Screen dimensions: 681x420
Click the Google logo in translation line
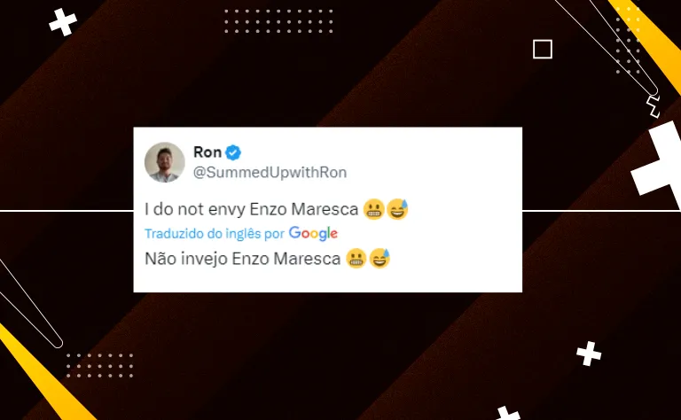tap(313, 233)
